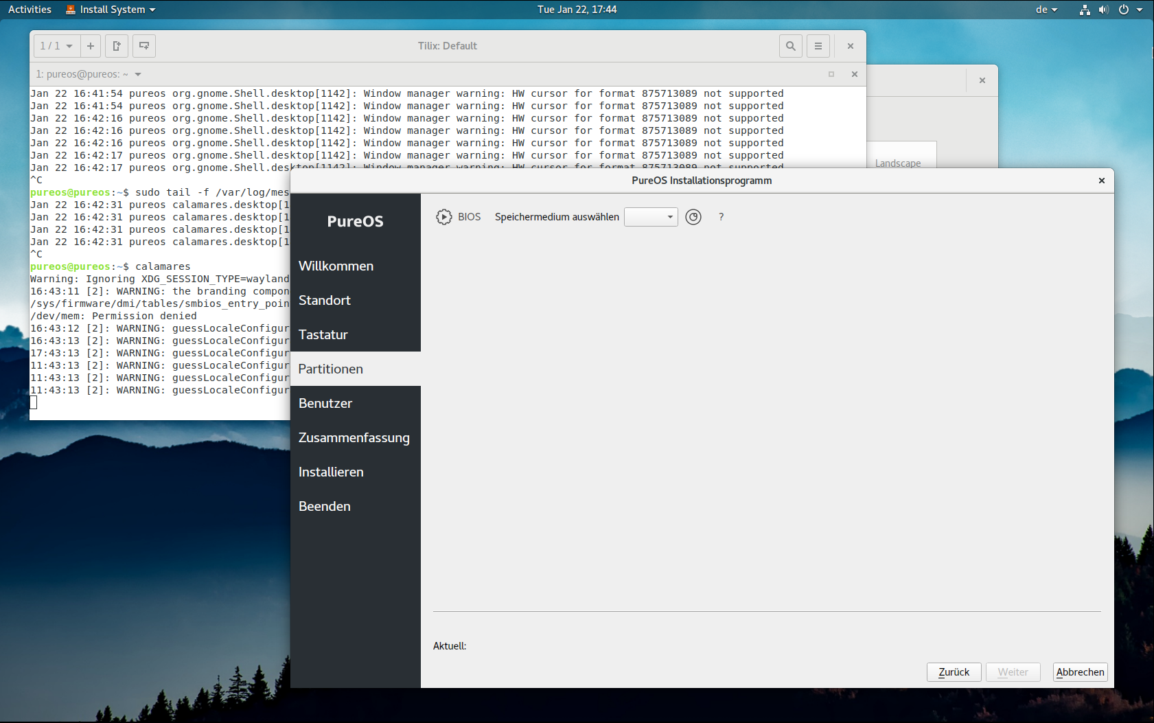Open the 'de' keyboard layout menu
The height and width of the screenshot is (723, 1154).
[x=1046, y=10]
